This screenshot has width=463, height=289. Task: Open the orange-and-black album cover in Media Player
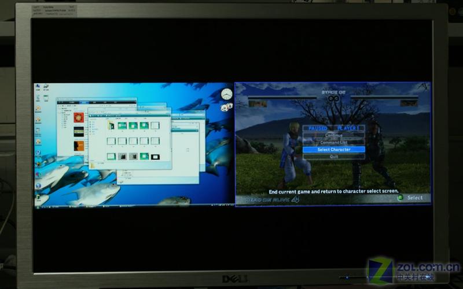click(x=79, y=146)
